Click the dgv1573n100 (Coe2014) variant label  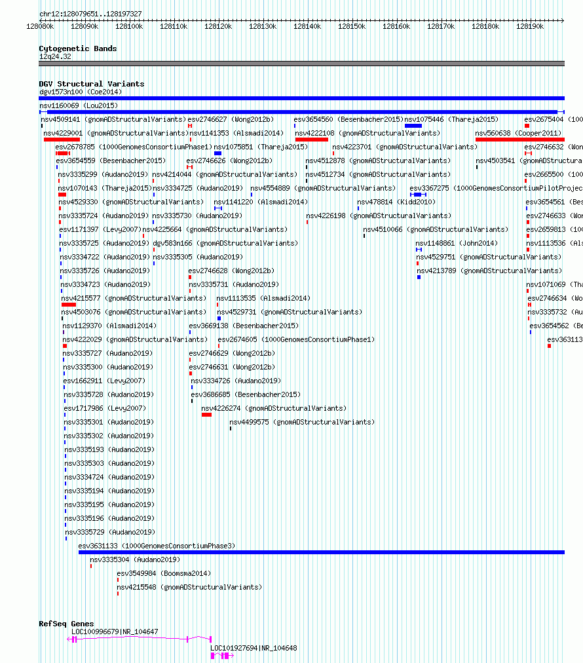81,92
